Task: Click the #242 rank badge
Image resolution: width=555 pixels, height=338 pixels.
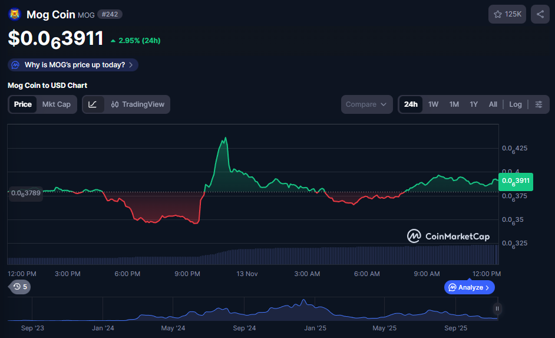Action: 110,15
